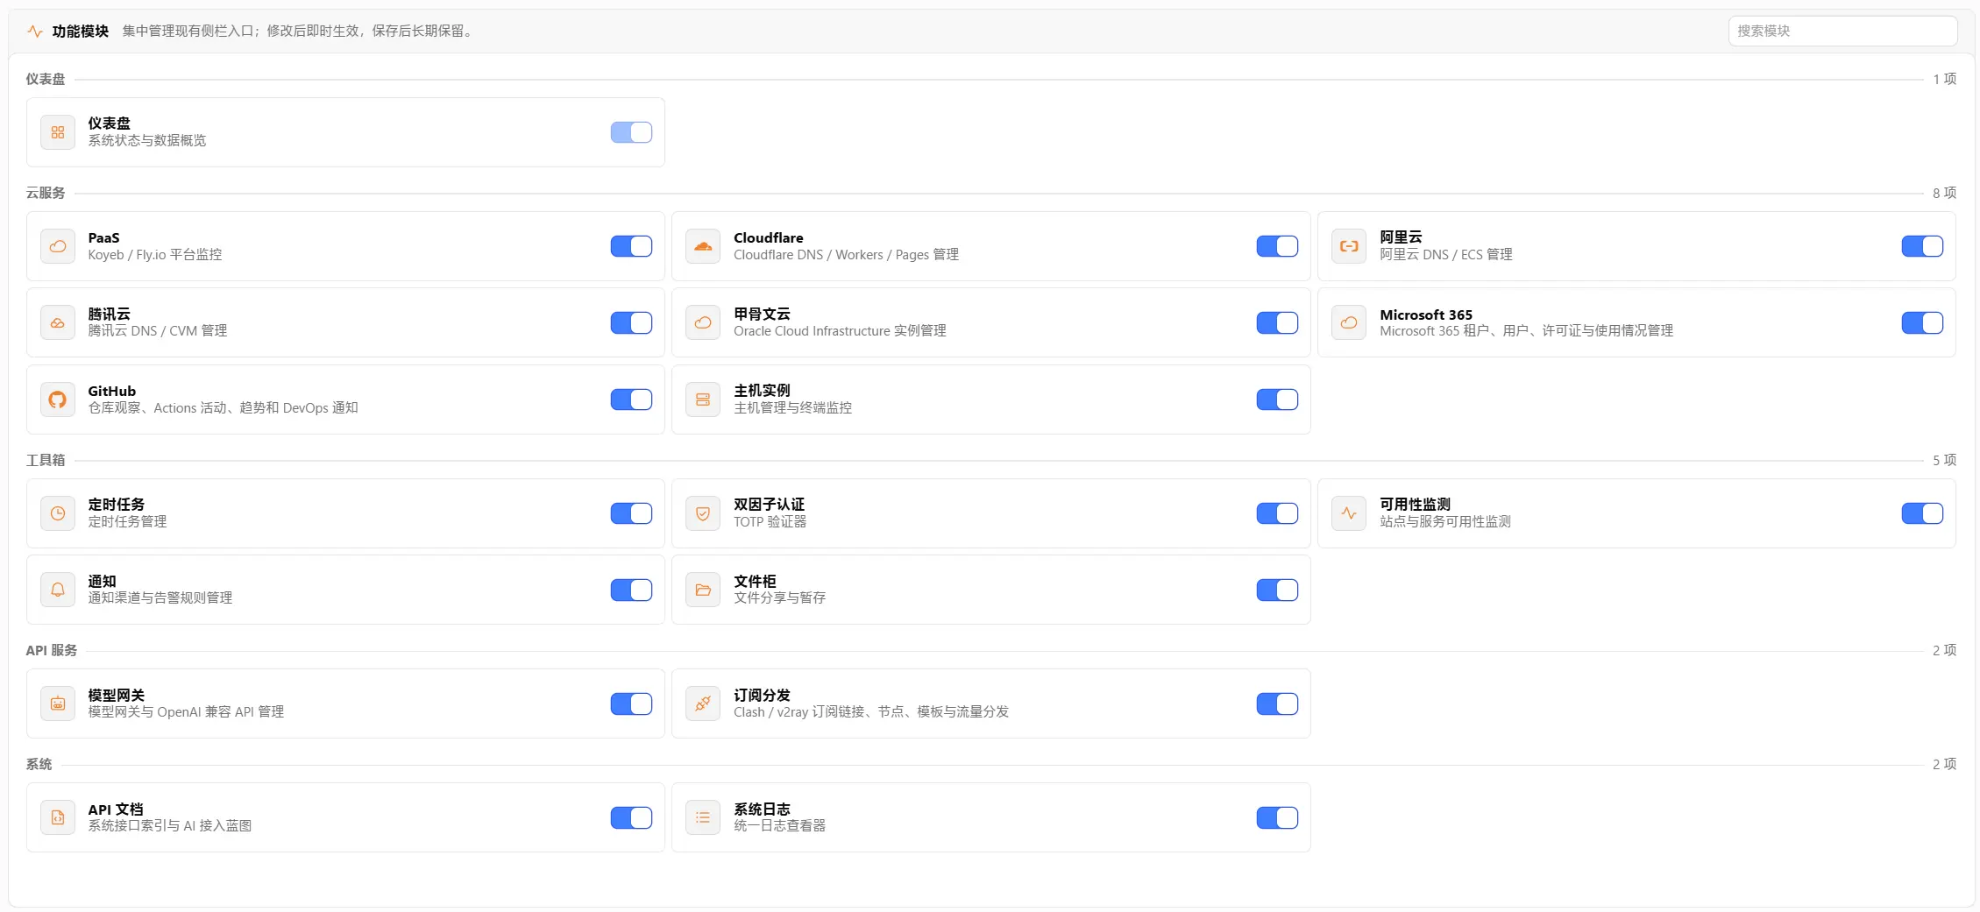The width and height of the screenshot is (1980, 912).
Task: Click the 工具箱 section heading
Action: click(46, 460)
